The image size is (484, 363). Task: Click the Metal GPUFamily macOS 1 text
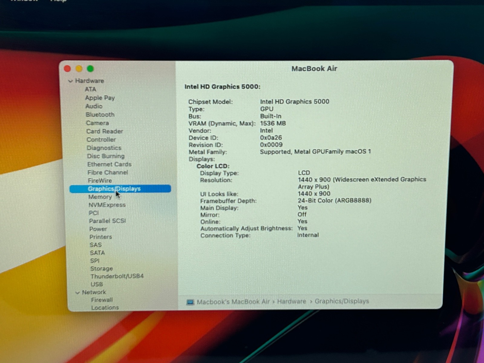point(332,152)
